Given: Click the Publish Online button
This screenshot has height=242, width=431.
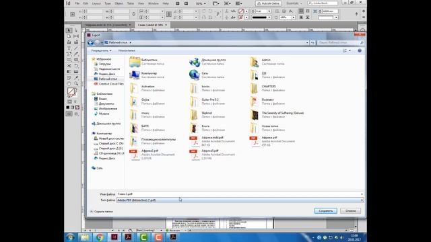Looking at the screenshot, I should click(268, 3).
